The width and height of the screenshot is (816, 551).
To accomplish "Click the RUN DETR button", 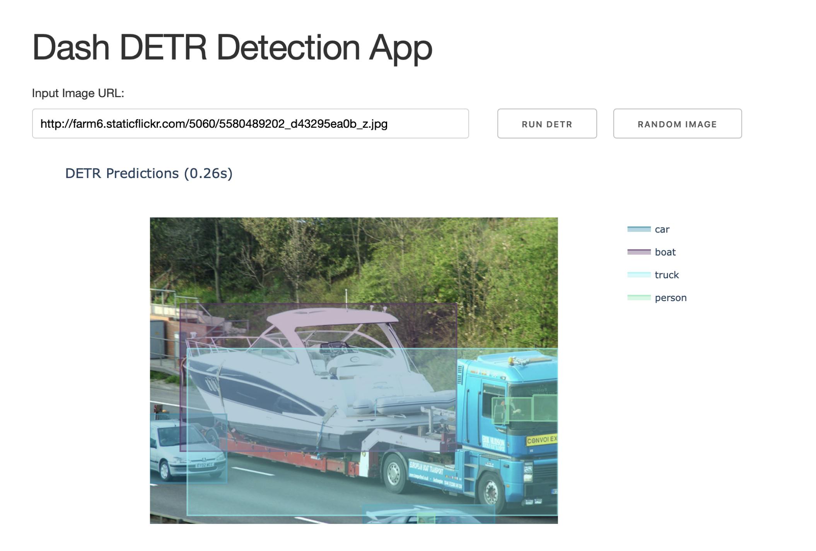I will click(x=547, y=124).
